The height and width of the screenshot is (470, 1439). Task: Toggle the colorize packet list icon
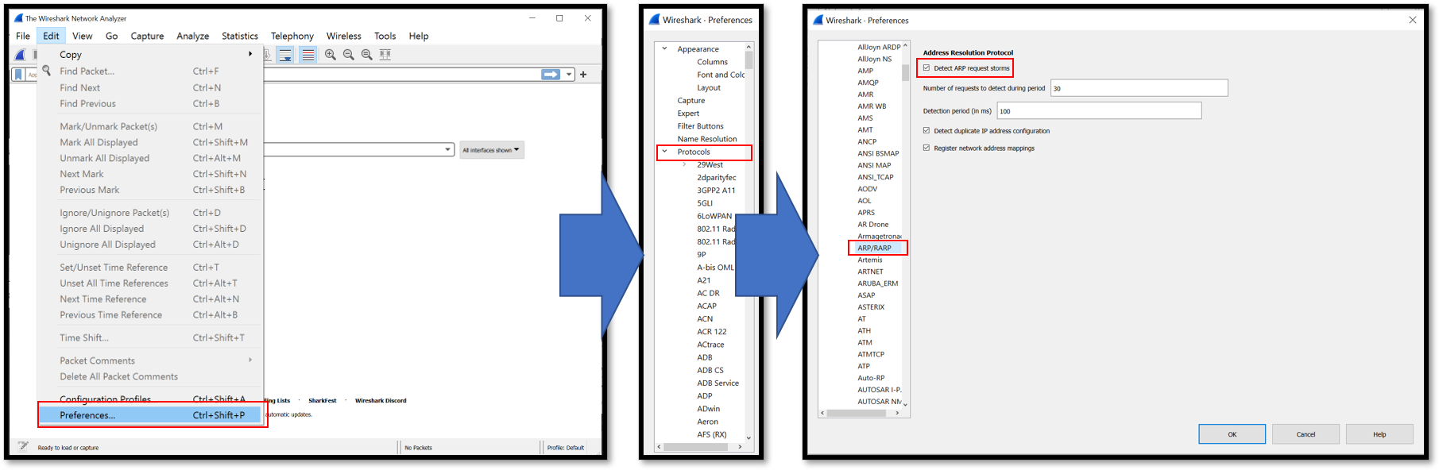pos(308,55)
